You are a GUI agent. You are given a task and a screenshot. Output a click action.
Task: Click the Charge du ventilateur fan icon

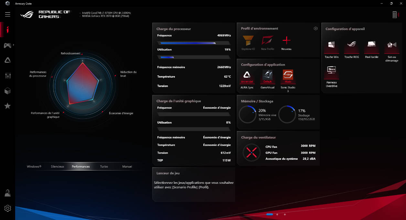[x=251, y=152]
